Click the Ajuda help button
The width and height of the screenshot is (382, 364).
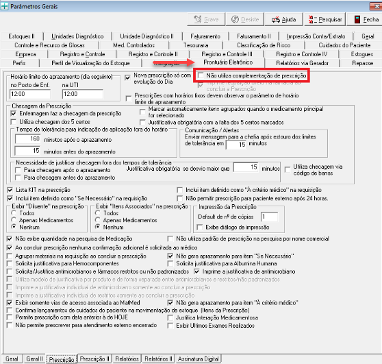[283, 19]
